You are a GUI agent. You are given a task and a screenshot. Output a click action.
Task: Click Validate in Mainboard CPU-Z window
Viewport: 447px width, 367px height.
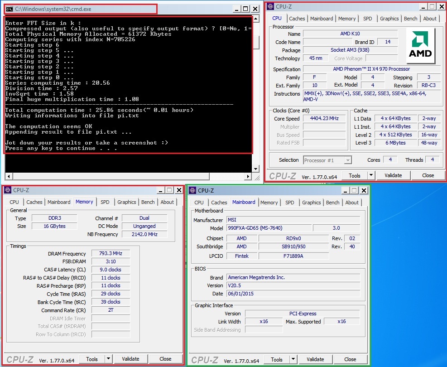click(x=315, y=359)
